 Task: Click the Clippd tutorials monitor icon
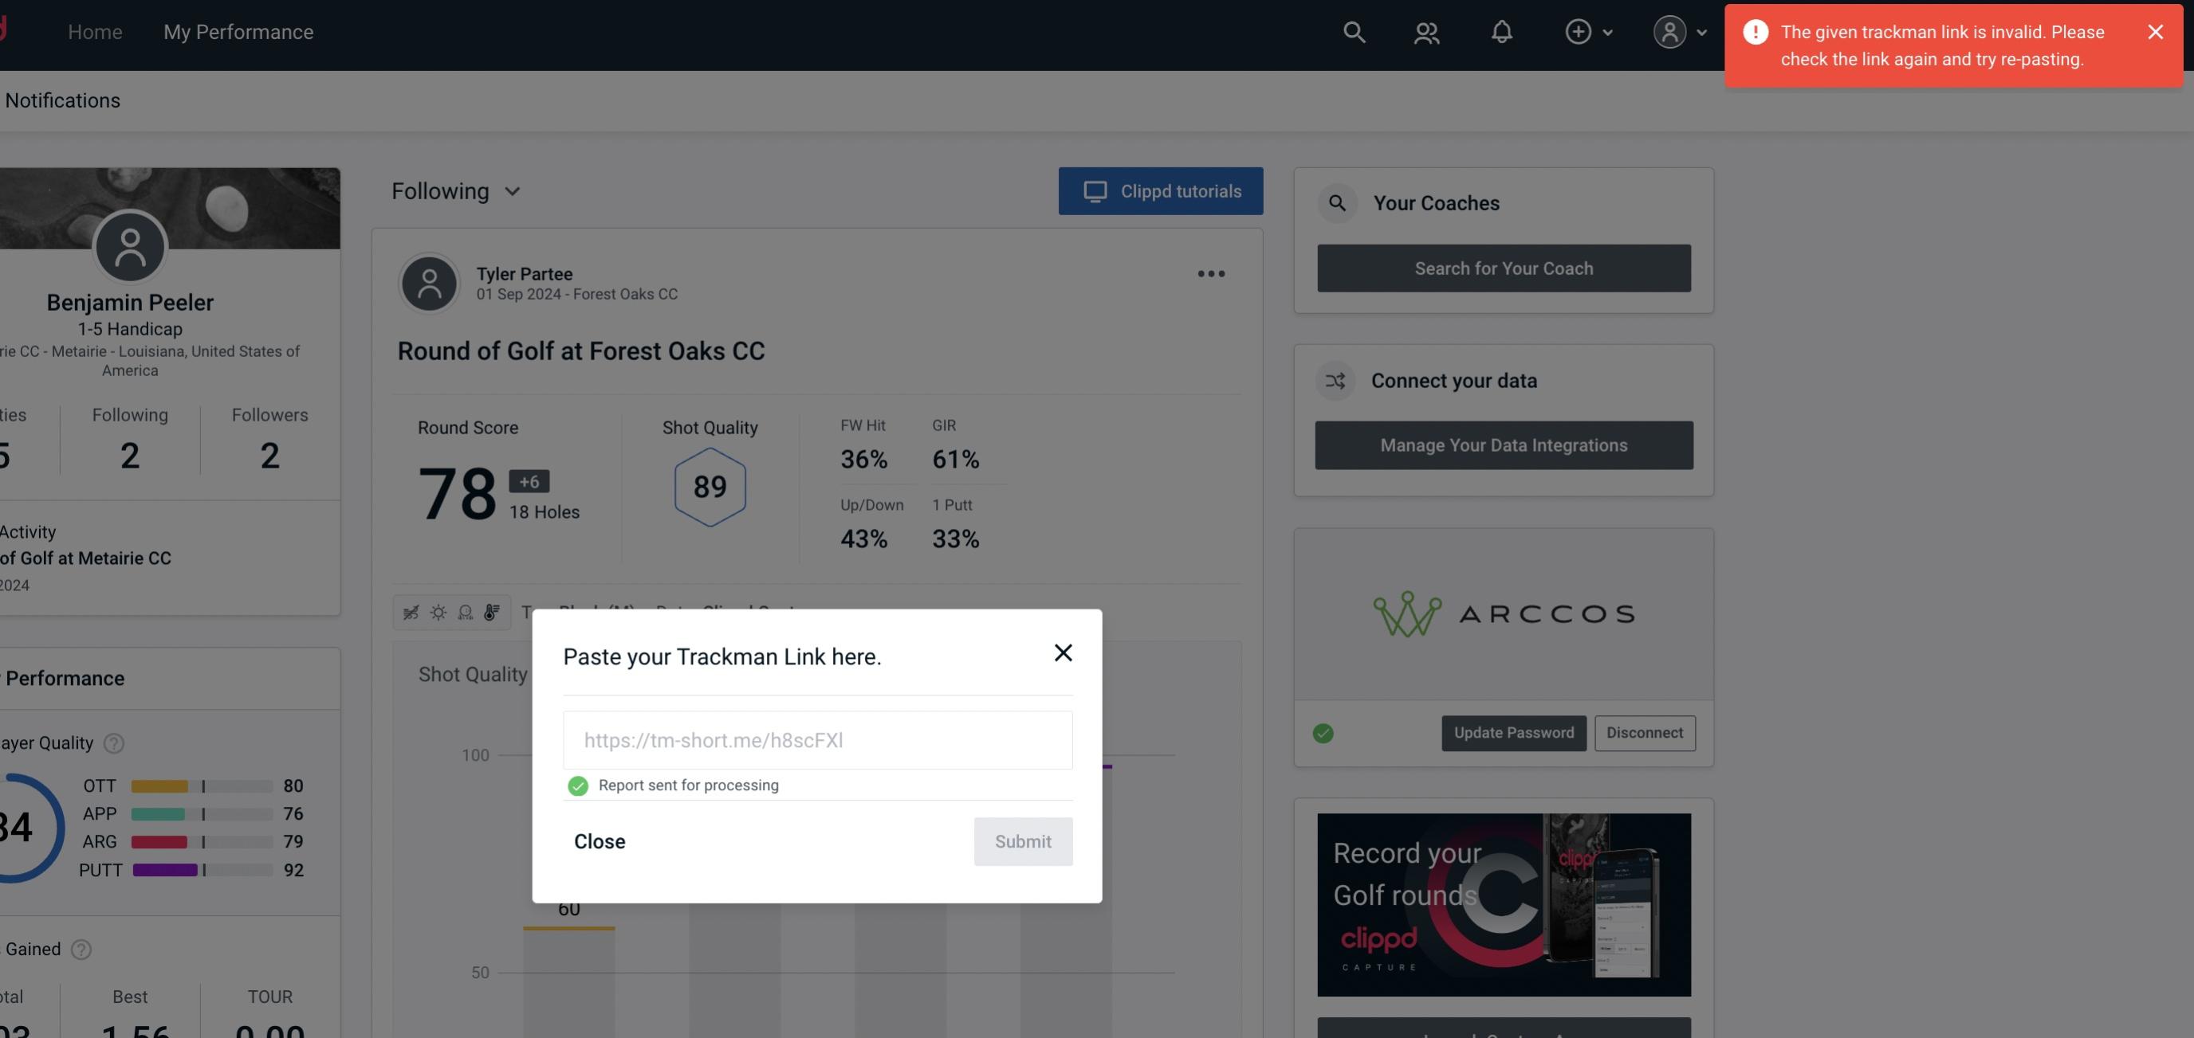point(1095,190)
